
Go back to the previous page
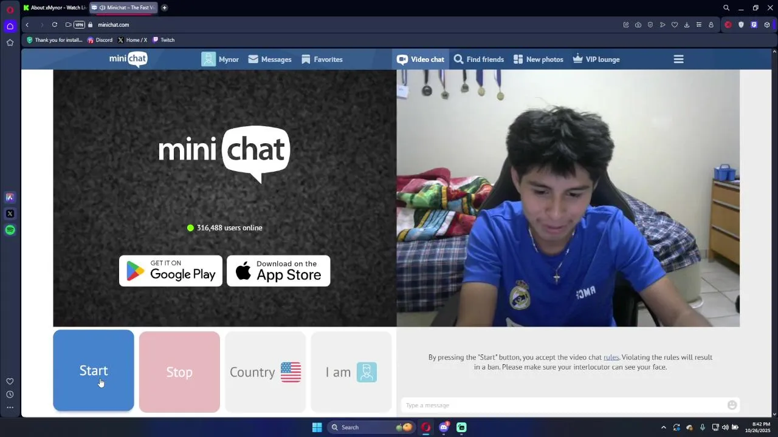pyautogui.click(x=27, y=25)
